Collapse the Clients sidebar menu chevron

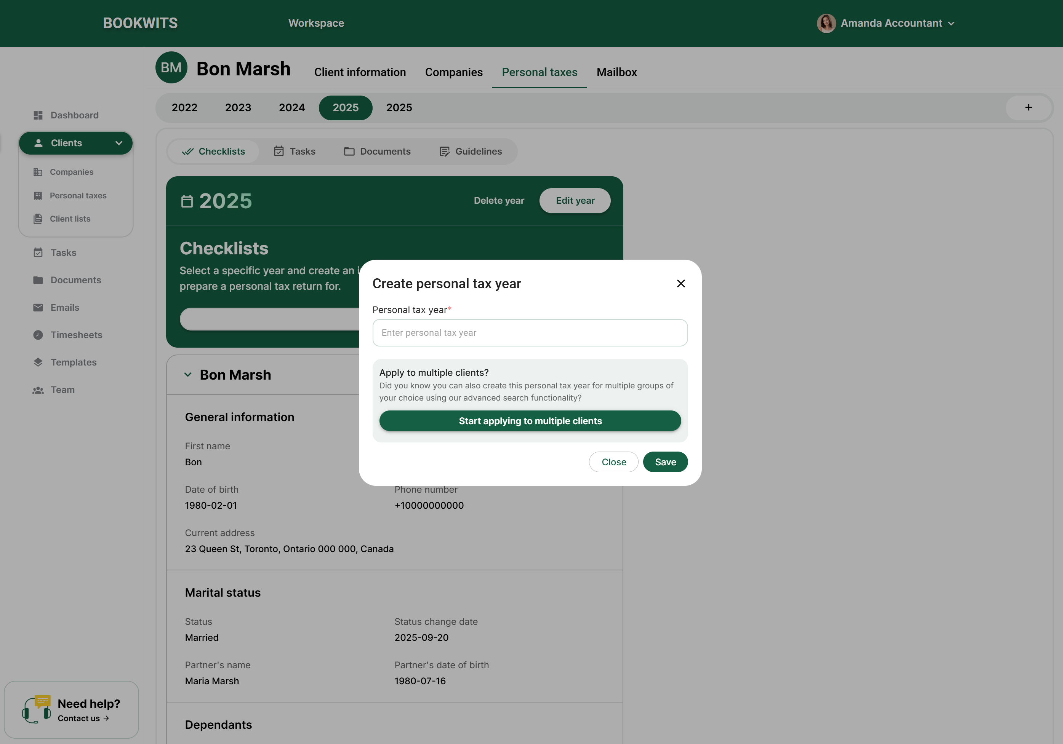point(118,144)
